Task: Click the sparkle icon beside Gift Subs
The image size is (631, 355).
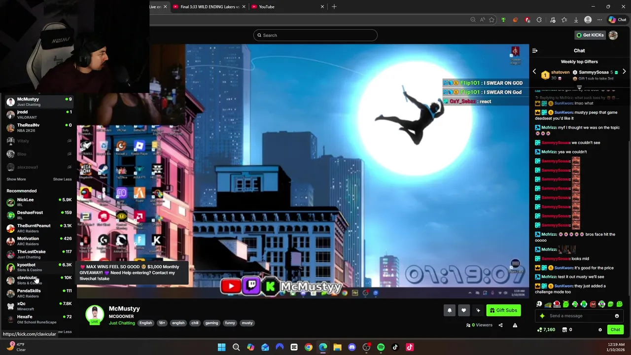Action: click(x=478, y=310)
